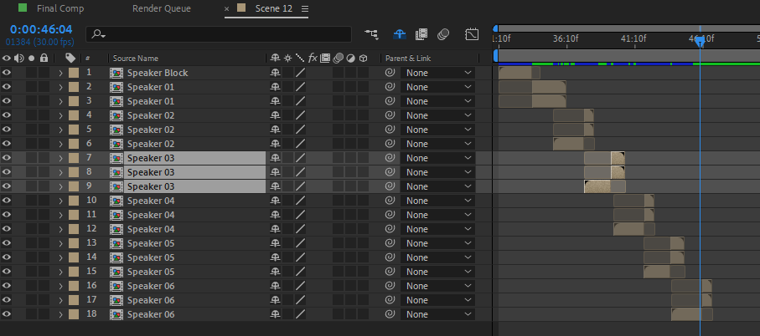The height and width of the screenshot is (336, 760).
Task: Click the current timecode 0:00:46:04
Action: (x=41, y=29)
